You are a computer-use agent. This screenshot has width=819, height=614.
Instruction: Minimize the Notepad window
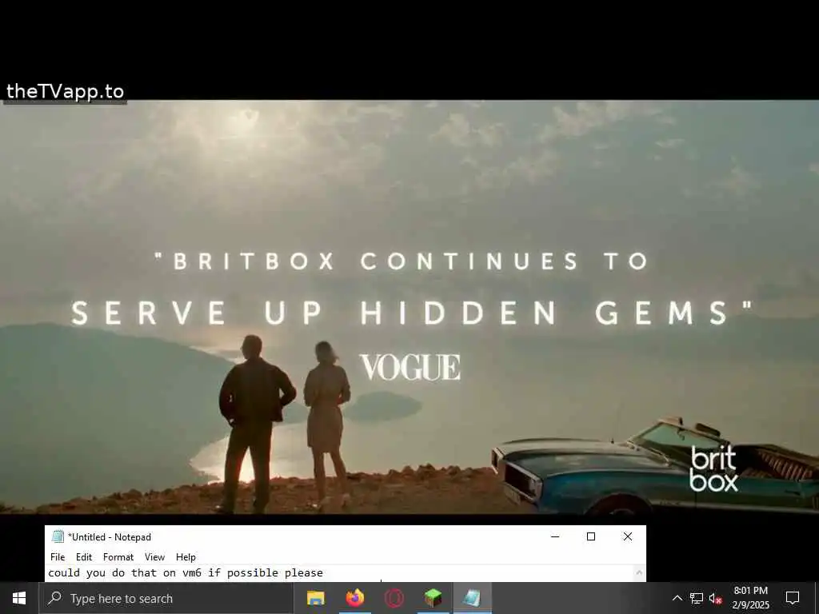pyautogui.click(x=555, y=536)
